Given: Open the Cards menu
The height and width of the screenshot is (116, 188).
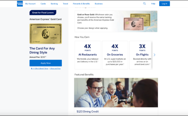Looking at the screenshot, I should [x=43, y=4].
